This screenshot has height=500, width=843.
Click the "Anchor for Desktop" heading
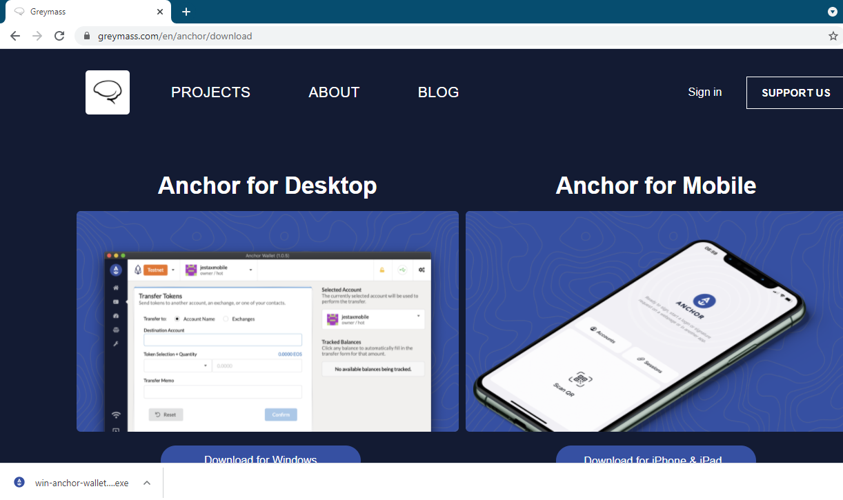268,186
